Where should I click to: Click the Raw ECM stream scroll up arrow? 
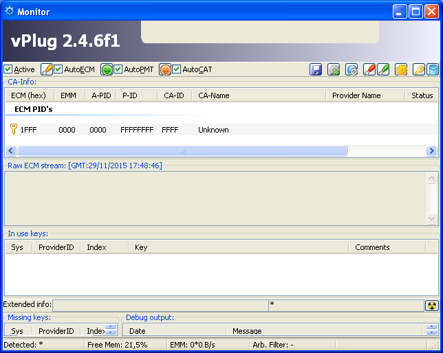tap(431, 178)
